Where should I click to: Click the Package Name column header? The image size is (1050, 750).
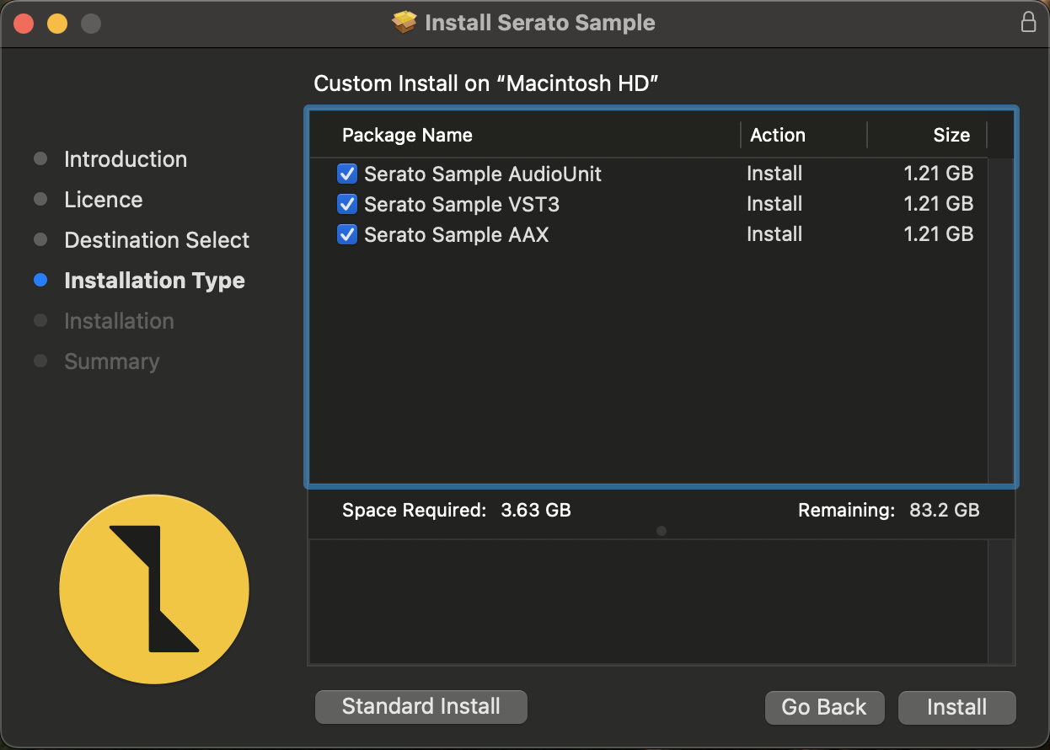407,135
